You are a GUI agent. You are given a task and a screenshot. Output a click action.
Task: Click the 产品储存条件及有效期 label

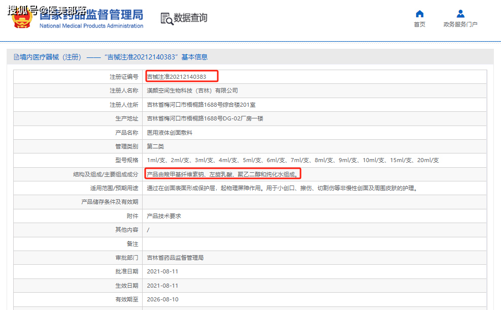pyautogui.click(x=110, y=202)
